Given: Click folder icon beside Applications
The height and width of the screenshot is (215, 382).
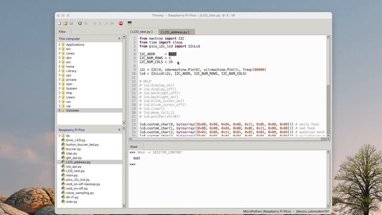Looking at the screenshot, I should [x=63, y=45].
